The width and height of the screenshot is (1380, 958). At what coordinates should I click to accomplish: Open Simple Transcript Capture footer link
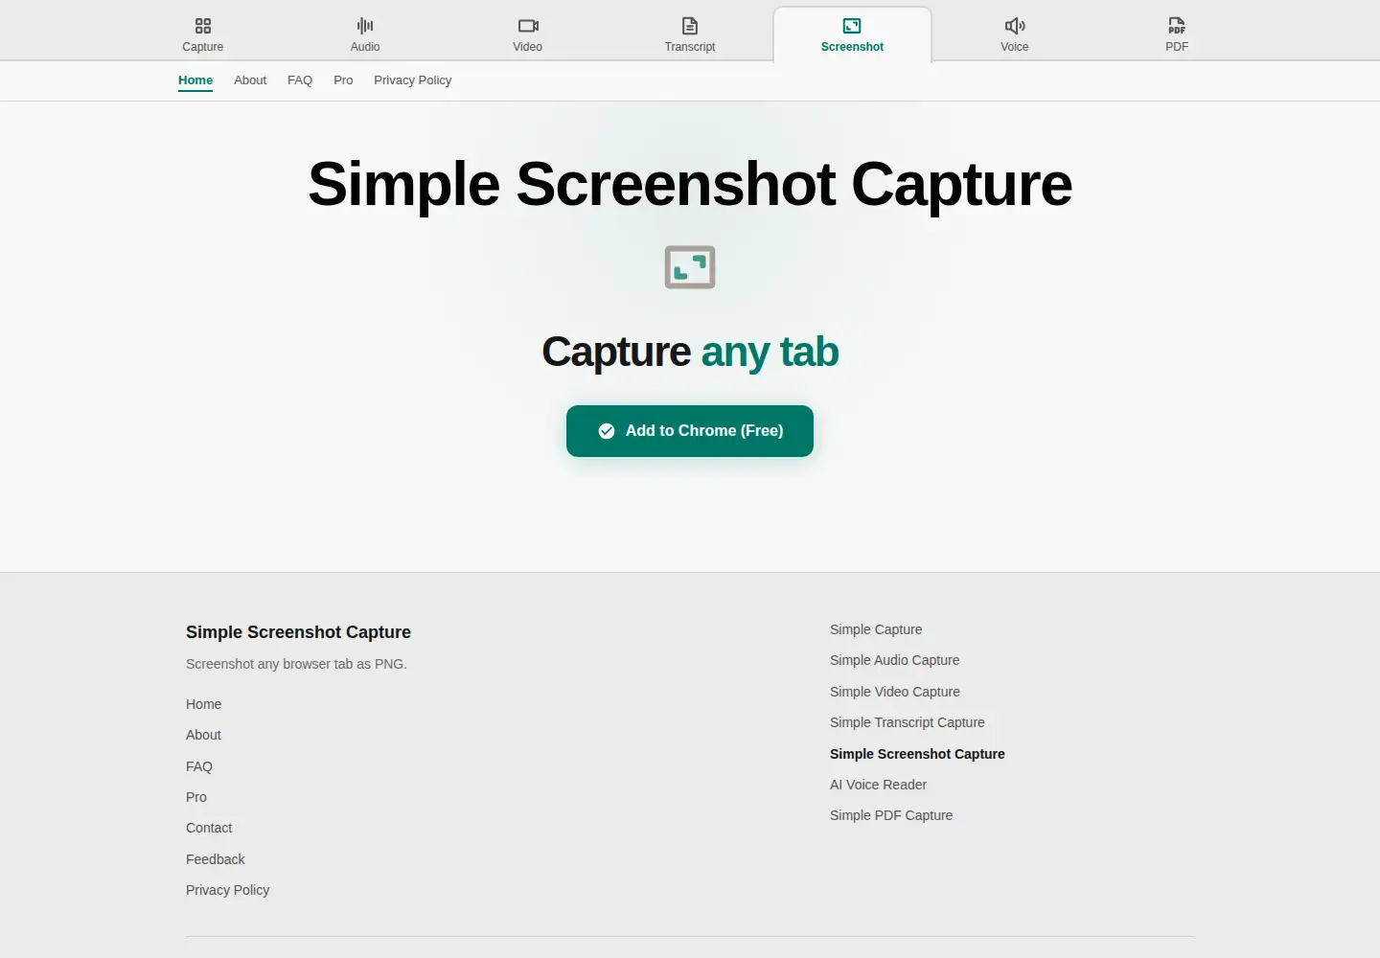click(x=908, y=722)
